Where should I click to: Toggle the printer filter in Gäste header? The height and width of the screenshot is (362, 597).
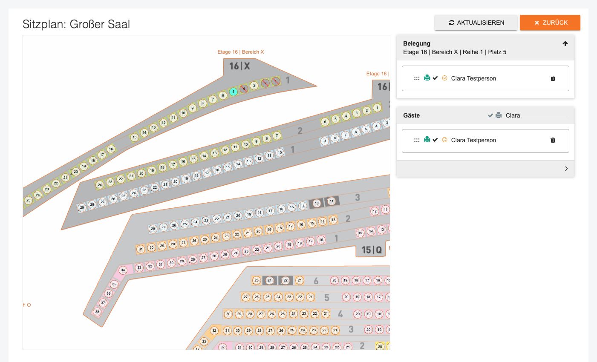498,115
